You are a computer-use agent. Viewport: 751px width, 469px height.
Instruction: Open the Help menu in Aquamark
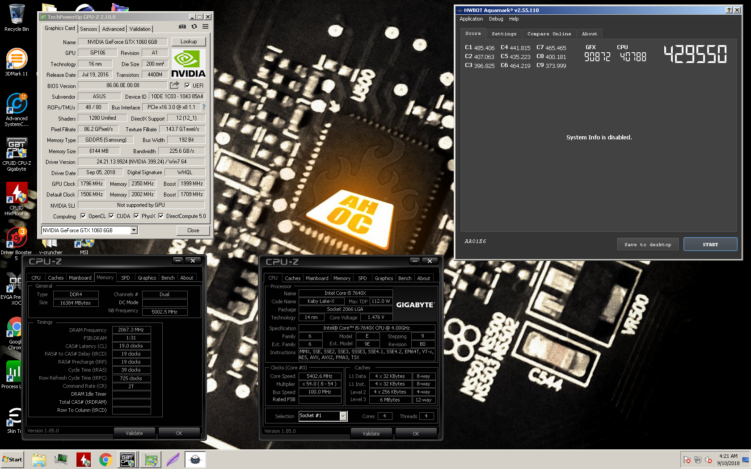click(514, 19)
